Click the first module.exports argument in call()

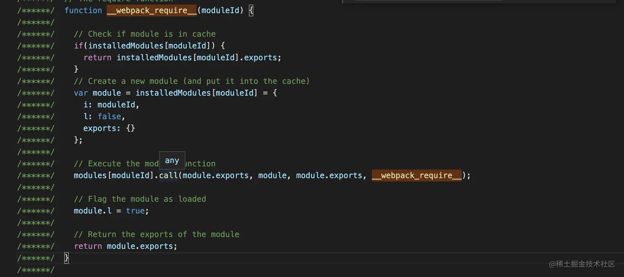coord(216,175)
